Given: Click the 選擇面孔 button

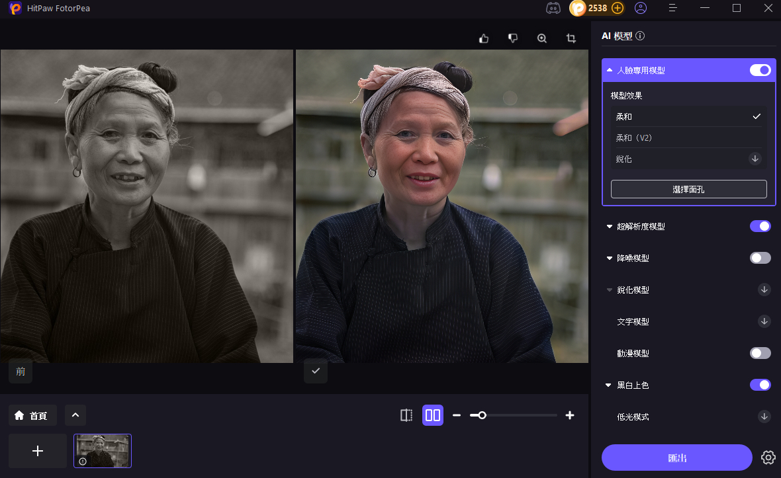Looking at the screenshot, I should tap(688, 189).
